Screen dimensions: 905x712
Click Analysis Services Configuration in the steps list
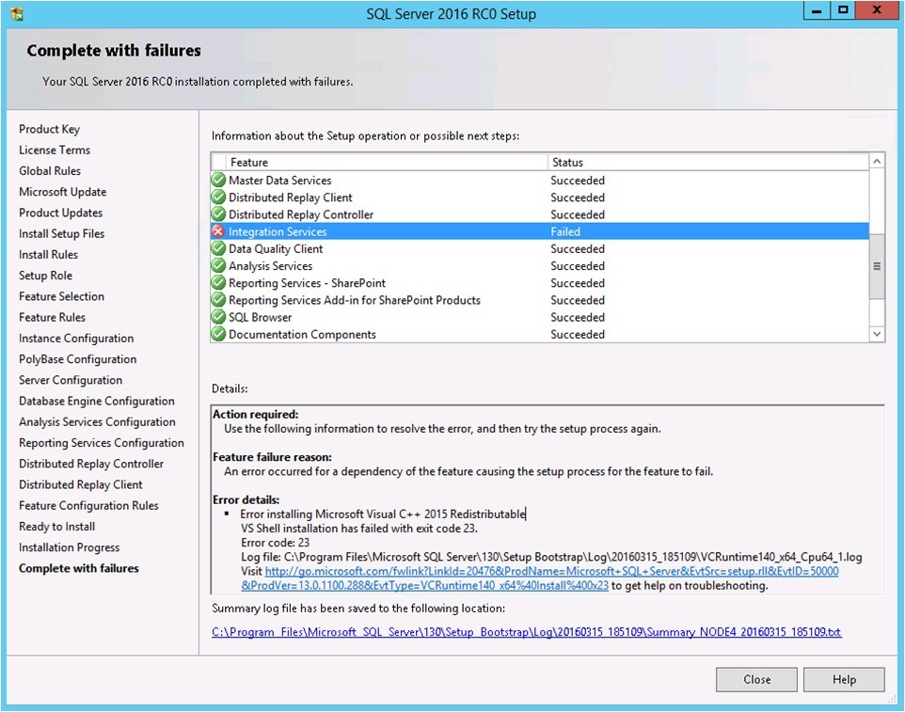(97, 421)
